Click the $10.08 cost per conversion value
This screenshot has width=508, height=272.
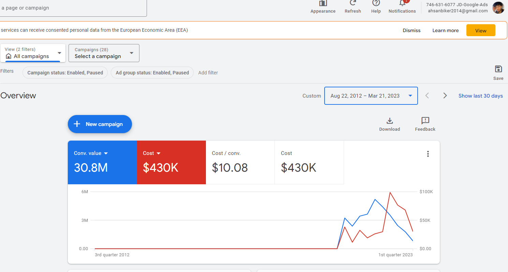230,168
